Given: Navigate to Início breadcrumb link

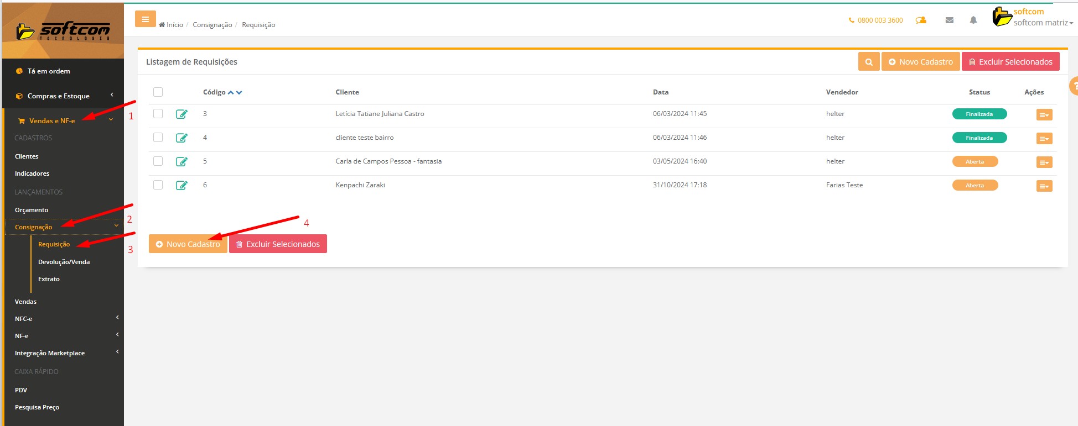Looking at the screenshot, I should click(x=174, y=25).
